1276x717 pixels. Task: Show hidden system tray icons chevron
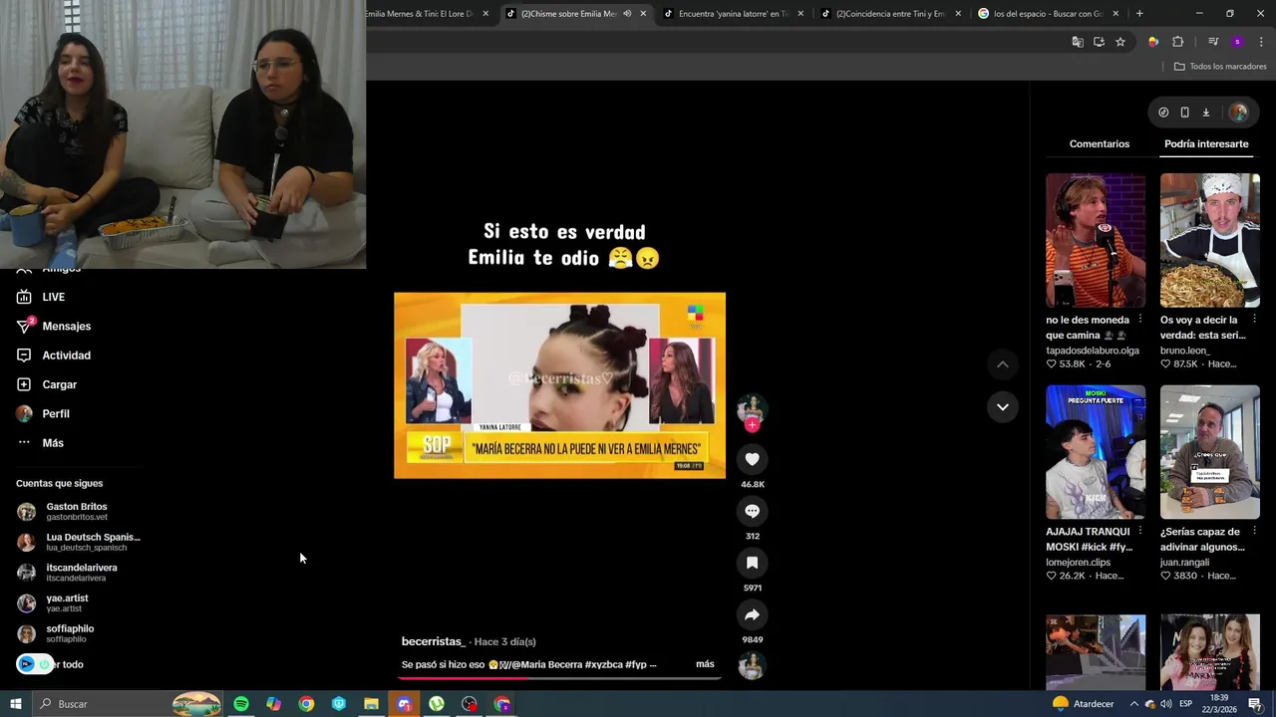(1134, 704)
